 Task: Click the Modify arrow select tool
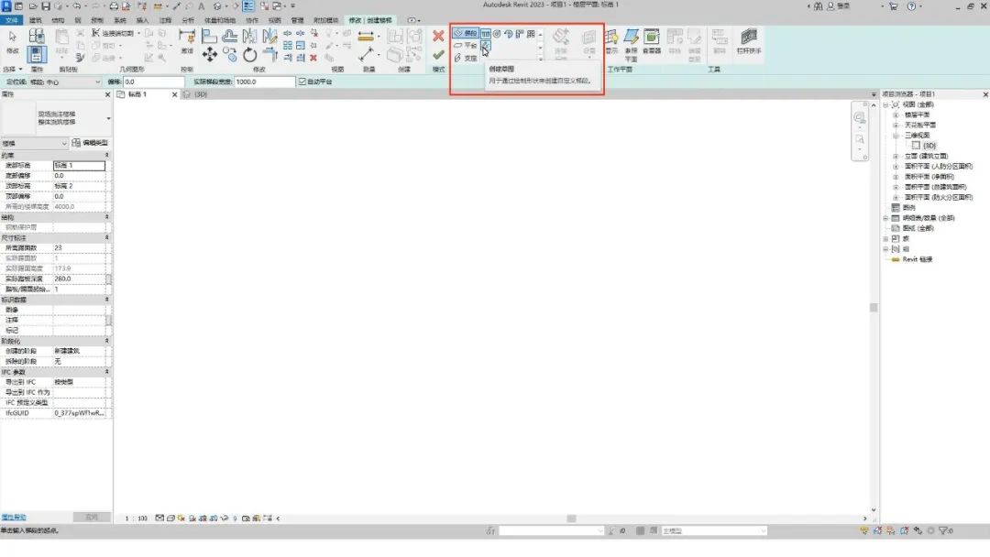13,41
